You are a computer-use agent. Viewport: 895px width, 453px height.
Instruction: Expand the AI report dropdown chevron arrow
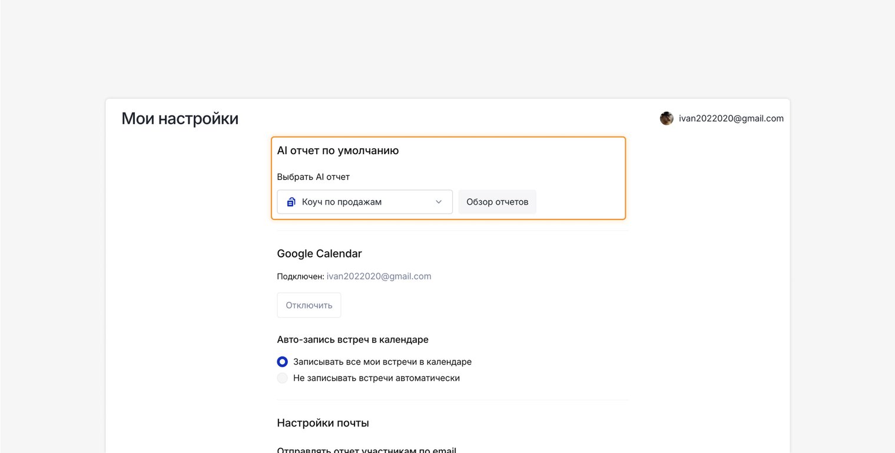click(439, 202)
